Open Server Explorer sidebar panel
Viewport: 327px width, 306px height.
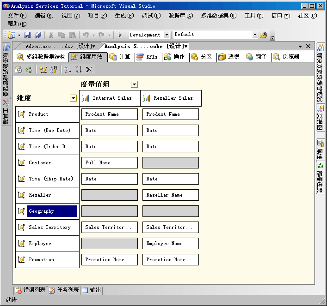coord(6,70)
